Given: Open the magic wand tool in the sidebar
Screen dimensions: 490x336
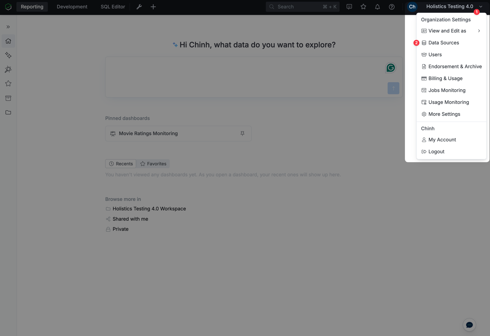Looking at the screenshot, I should tap(8, 69).
